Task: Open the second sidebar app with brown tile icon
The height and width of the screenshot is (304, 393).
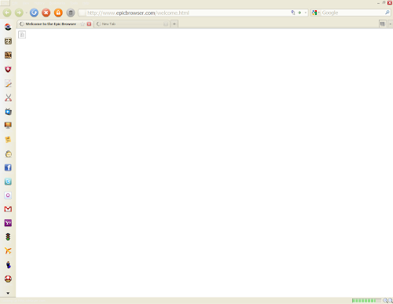Action: click(x=8, y=41)
